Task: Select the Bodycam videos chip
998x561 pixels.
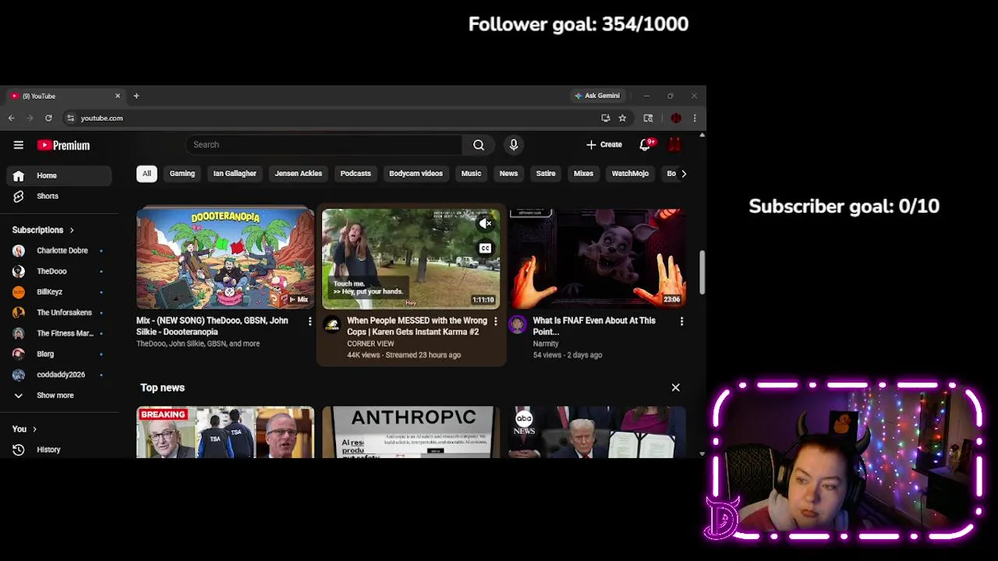Action: tap(416, 173)
